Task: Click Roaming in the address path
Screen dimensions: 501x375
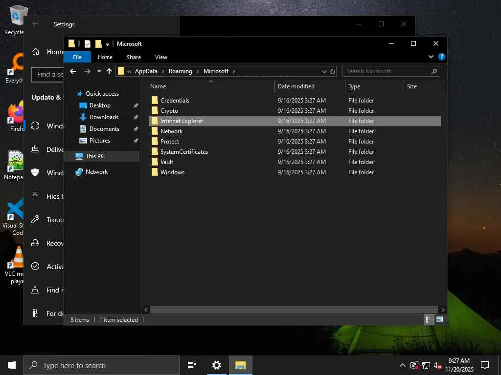Action: [180, 71]
